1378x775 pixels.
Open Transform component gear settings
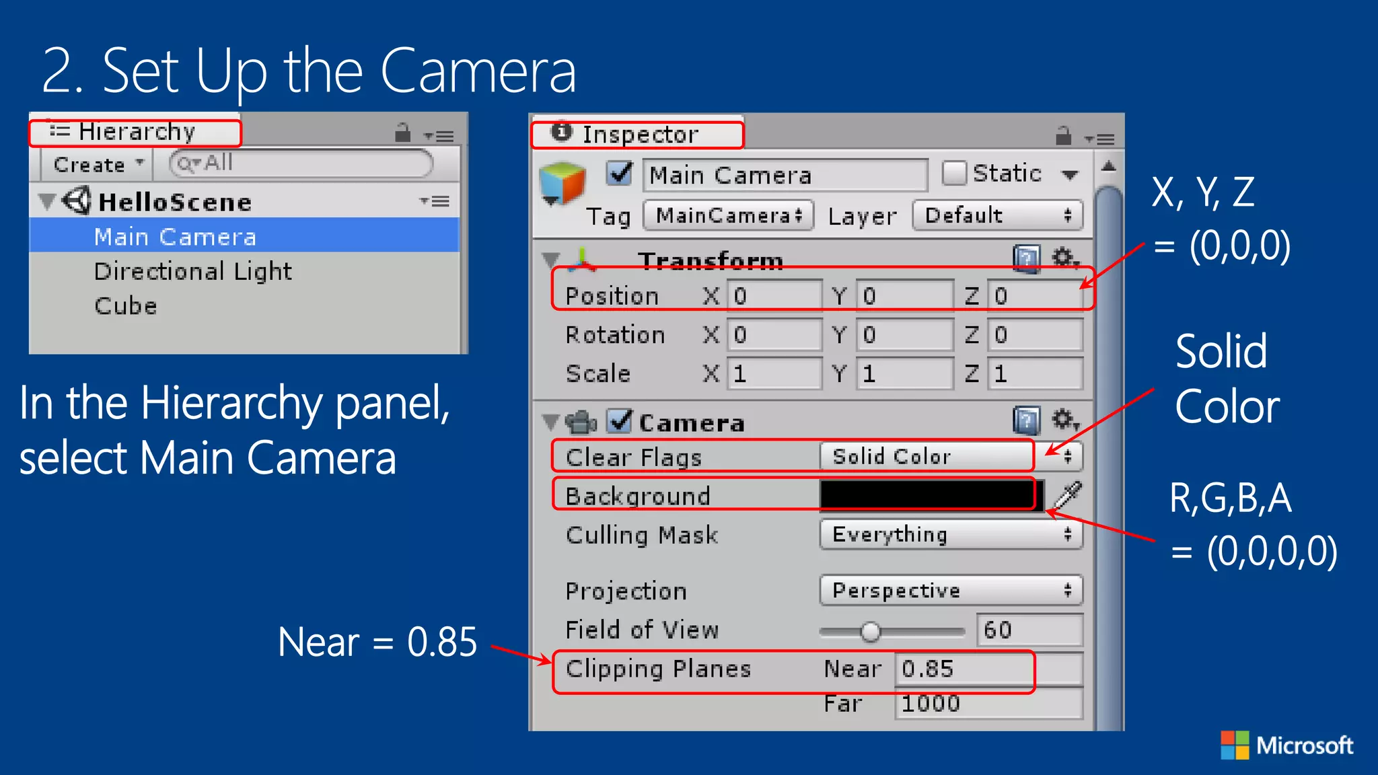[1065, 258]
